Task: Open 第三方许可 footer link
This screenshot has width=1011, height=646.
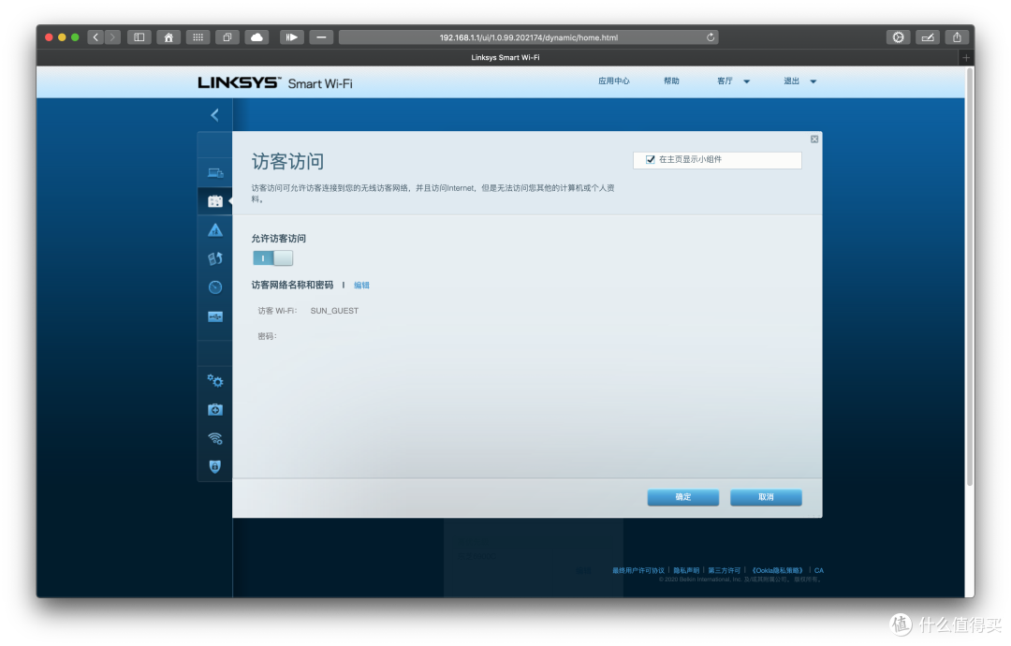Action: click(724, 570)
